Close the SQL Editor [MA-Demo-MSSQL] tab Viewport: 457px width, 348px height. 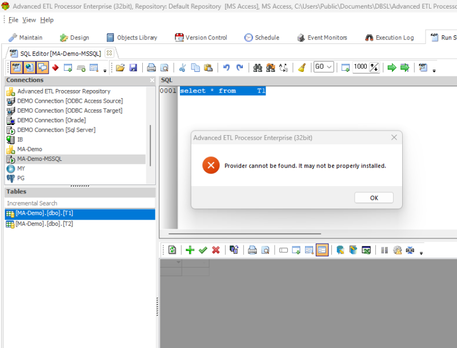tap(109, 53)
